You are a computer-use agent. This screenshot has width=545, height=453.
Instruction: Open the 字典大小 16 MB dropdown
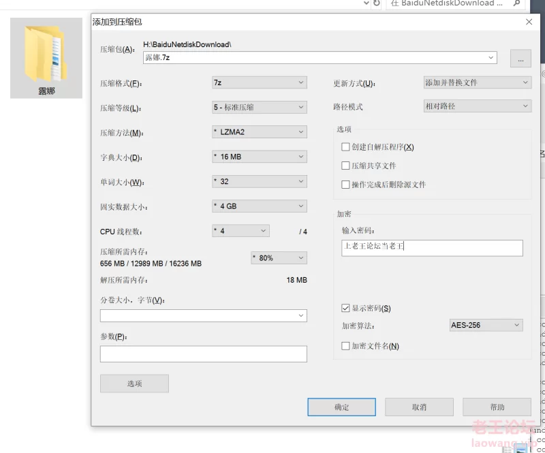click(x=259, y=157)
